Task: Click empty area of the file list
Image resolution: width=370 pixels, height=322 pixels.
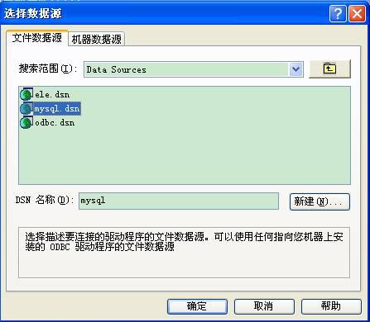Action: (193, 157)
